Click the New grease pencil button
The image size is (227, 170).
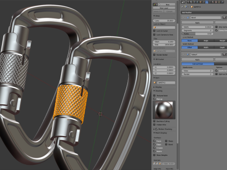[166, 4]
